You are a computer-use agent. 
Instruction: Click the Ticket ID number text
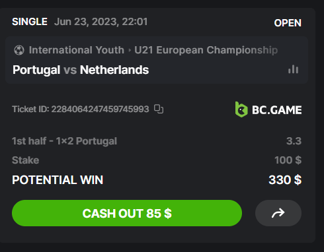pos(101,109)
